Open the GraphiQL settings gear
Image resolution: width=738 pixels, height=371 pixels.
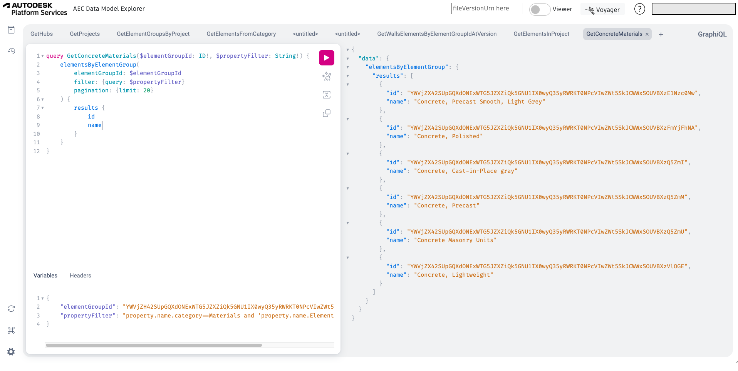[x=11, y=352]
